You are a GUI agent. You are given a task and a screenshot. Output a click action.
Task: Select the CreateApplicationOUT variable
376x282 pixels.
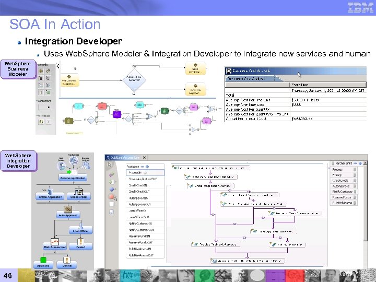145,179
